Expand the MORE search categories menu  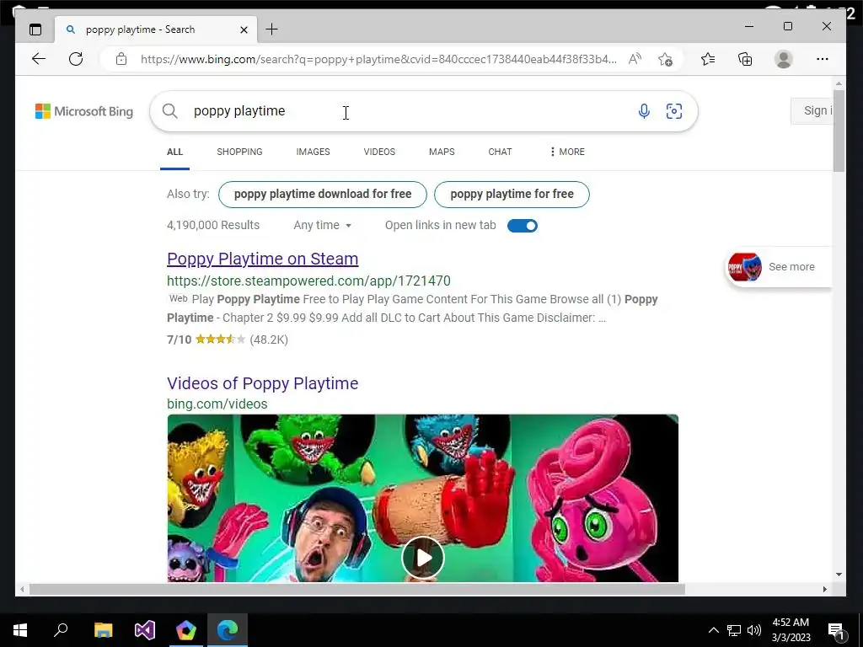coord(567,152)
